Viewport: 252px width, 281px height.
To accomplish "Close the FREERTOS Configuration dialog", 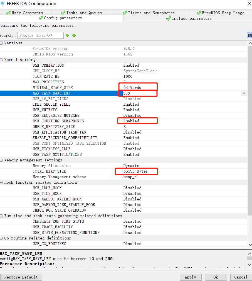I will click(x=249, y=3).
